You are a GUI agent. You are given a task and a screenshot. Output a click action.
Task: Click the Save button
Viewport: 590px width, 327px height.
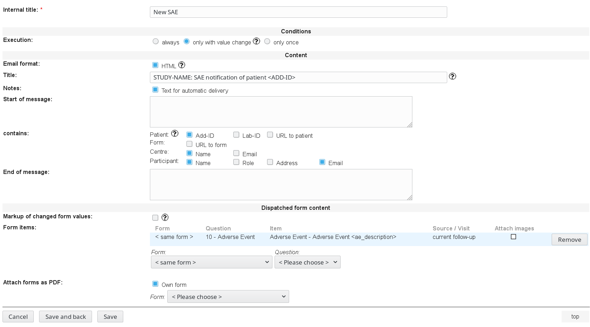coord(110,317)
